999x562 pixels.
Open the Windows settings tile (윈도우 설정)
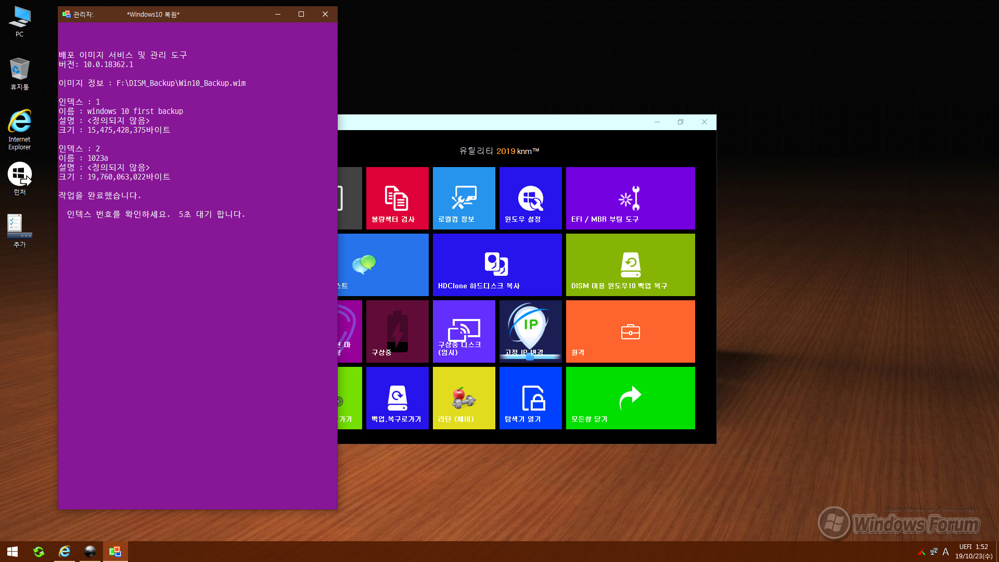point(530,198)
